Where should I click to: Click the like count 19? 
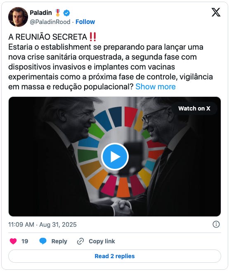(x=25, y=241)
